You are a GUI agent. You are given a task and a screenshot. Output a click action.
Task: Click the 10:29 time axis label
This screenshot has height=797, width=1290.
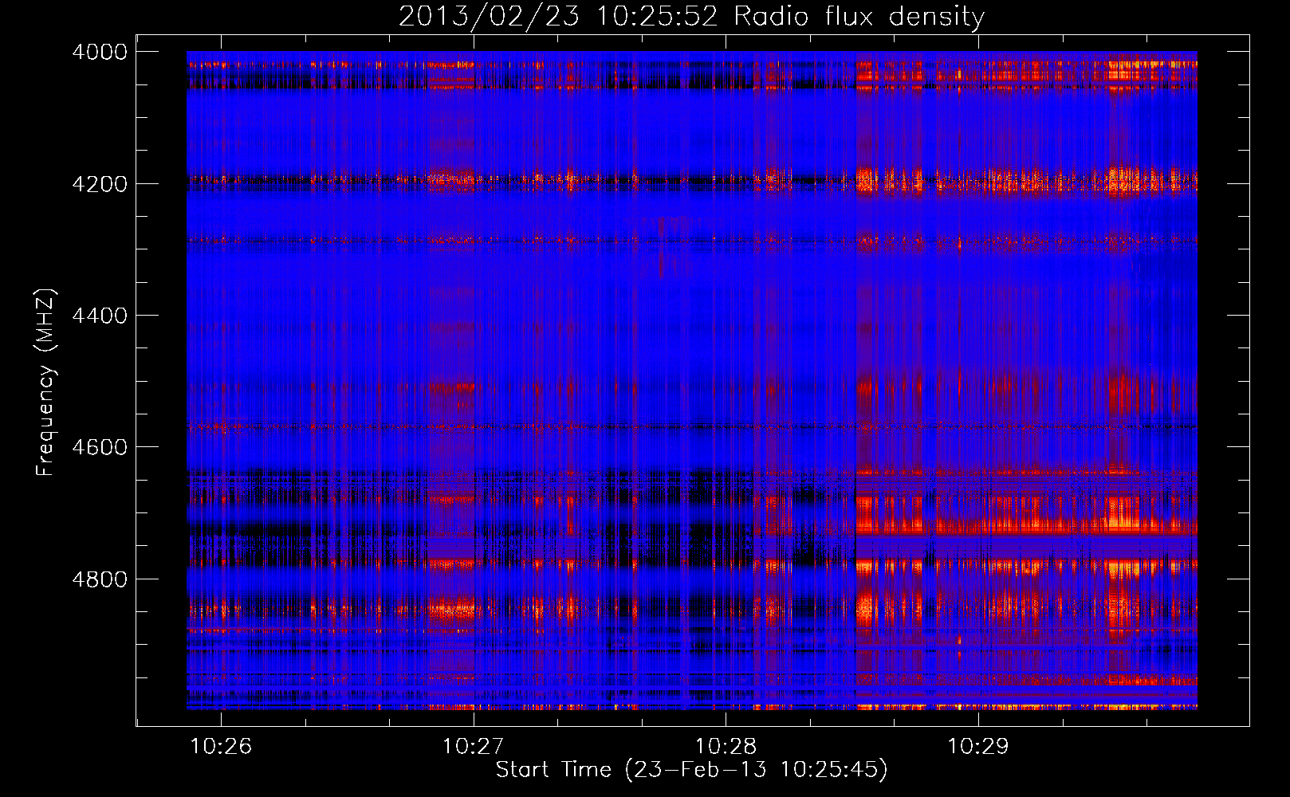pos(977,746)
